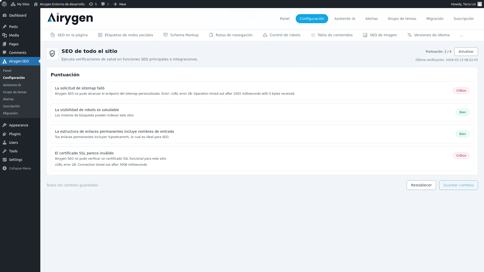
Task: Open the comments bubble icon in admin bar
Action: 103,4
